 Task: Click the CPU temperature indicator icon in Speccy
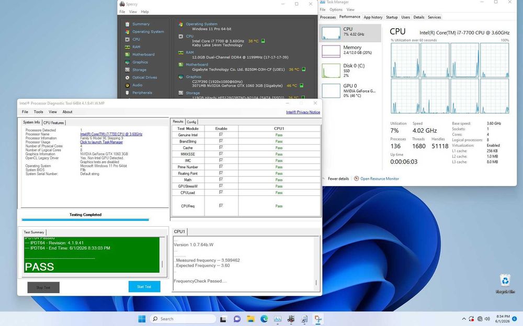[263, 41]
